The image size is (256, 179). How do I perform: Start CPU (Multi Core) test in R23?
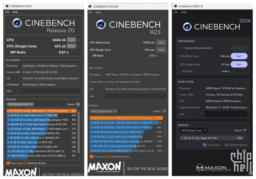pos(161,42)
